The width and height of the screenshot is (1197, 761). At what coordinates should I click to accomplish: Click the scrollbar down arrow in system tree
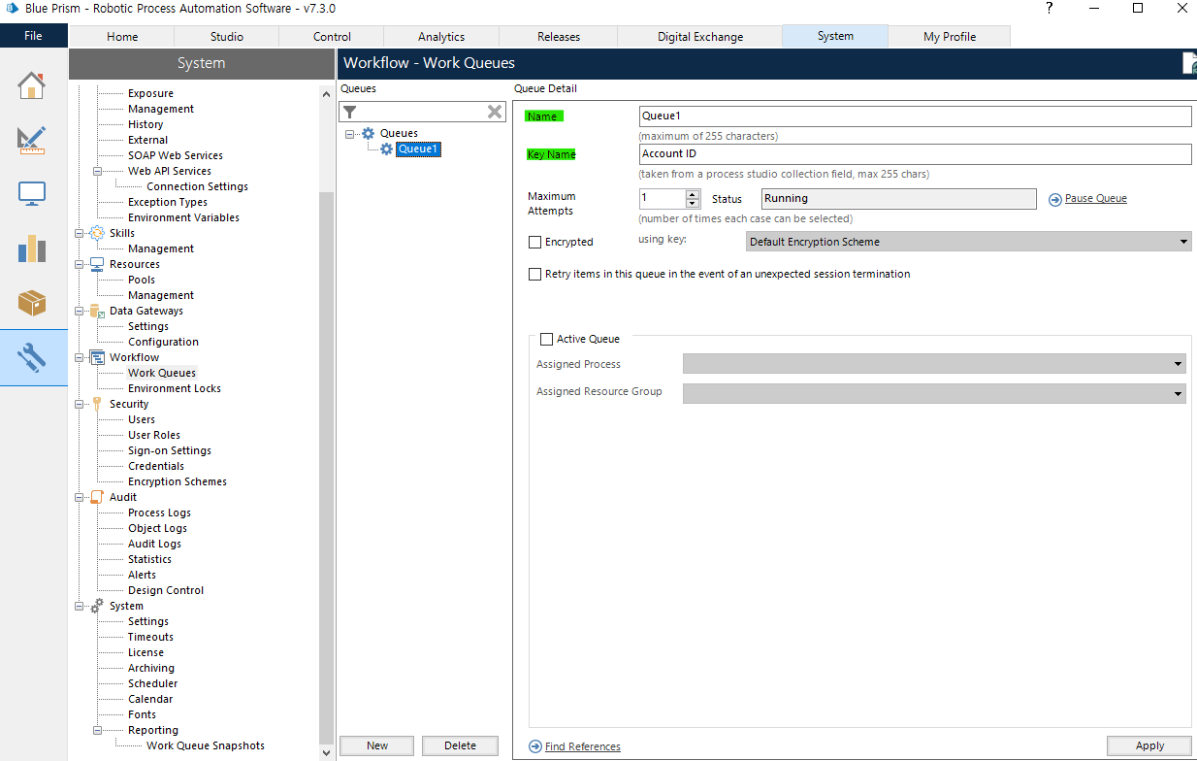tap(326, 752)
